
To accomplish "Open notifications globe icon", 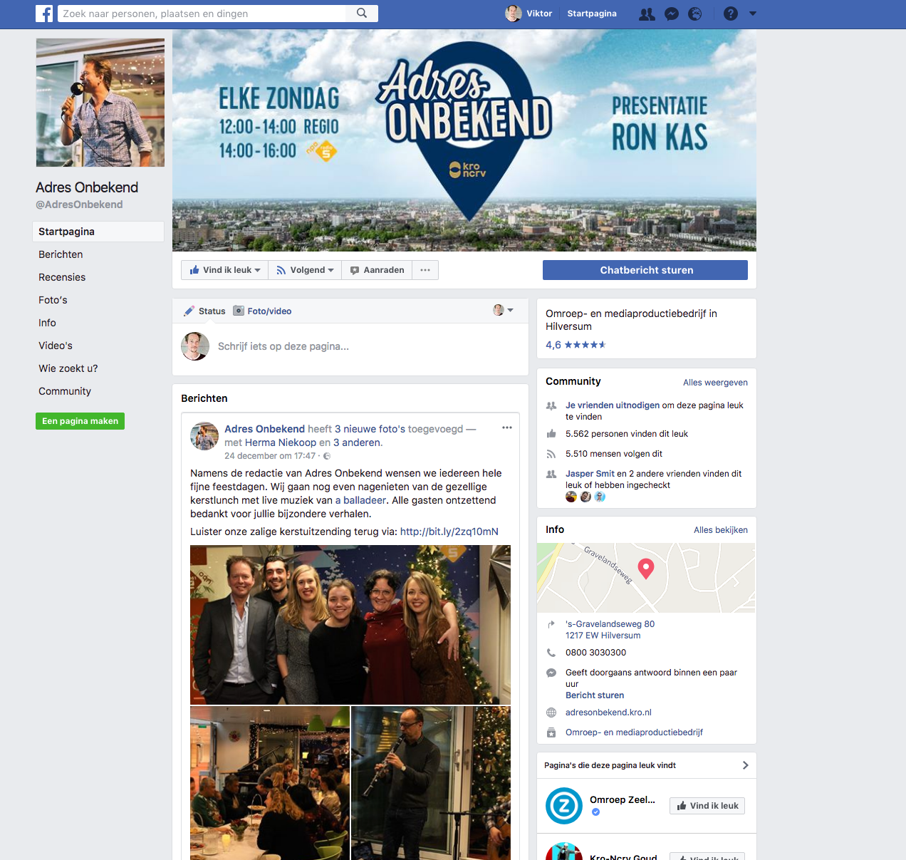I will point(695,14).
